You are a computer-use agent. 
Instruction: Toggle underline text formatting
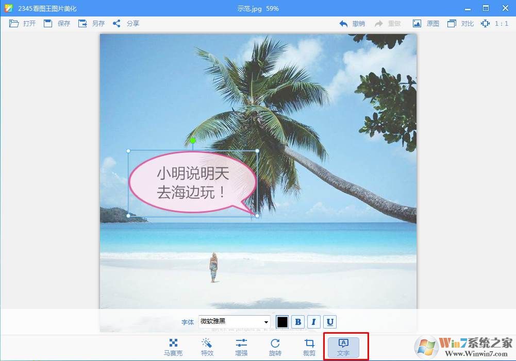330,322
